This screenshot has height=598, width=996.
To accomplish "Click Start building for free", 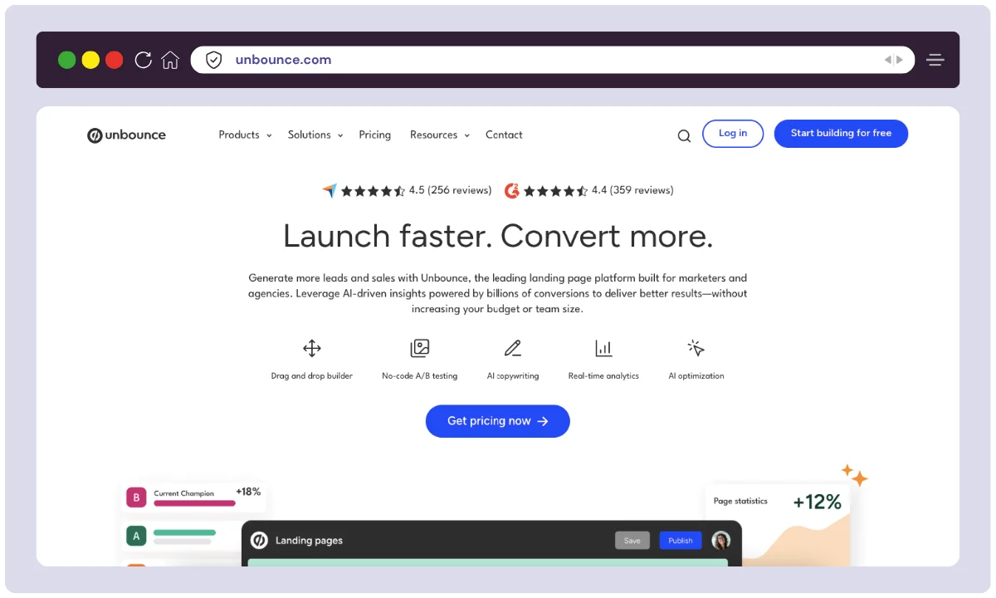I will point(841,134).
